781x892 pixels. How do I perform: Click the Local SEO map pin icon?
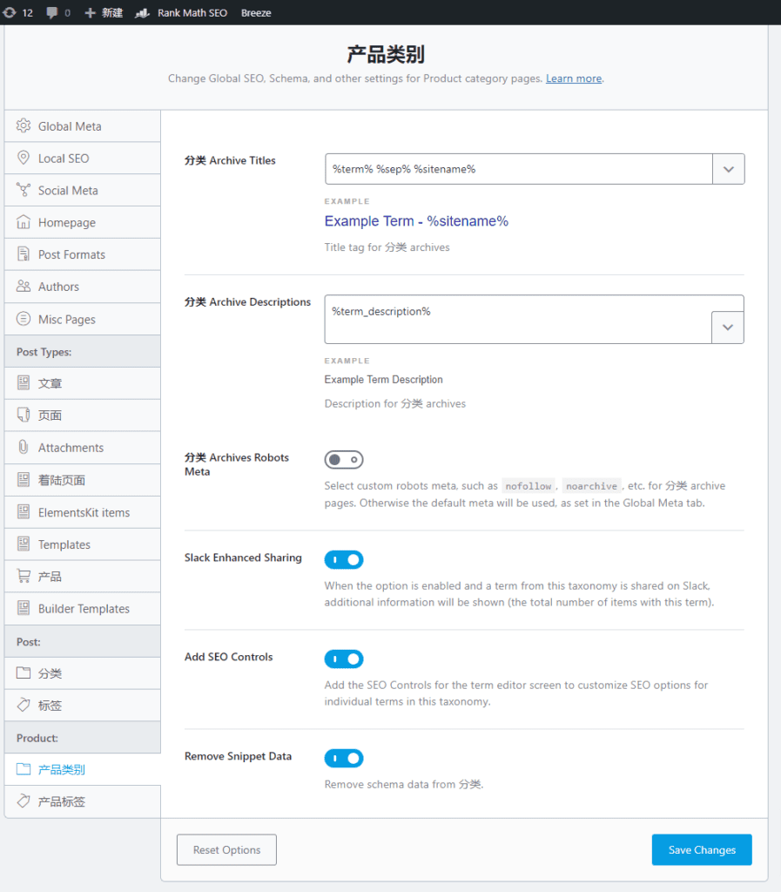24,158
